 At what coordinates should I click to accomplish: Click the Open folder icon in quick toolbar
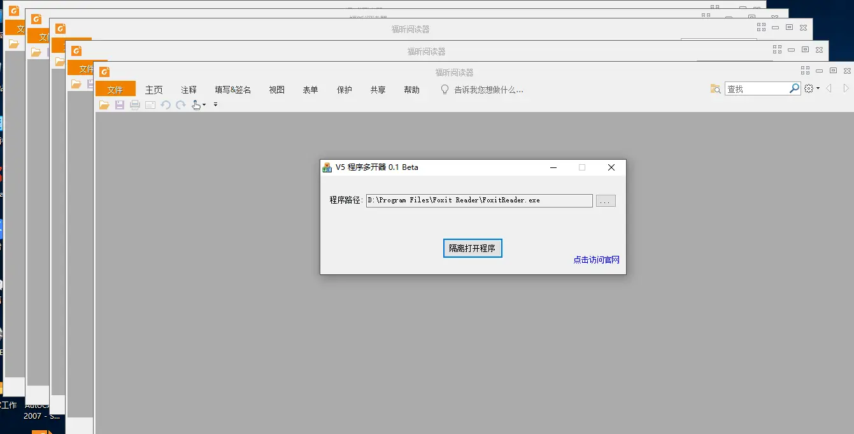(104, 105)
